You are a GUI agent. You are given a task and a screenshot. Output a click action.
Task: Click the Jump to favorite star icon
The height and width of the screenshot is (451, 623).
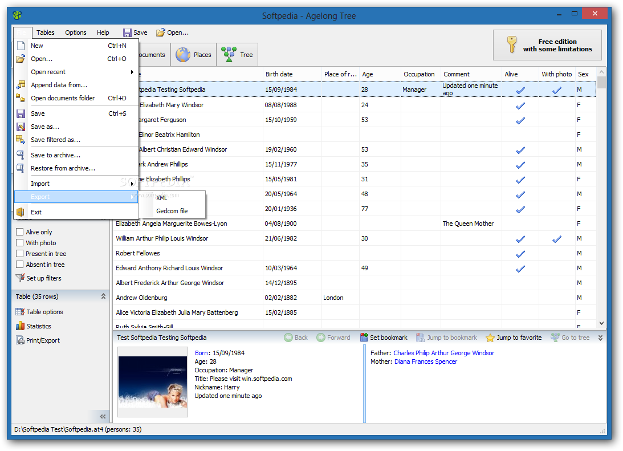[490, 338]
